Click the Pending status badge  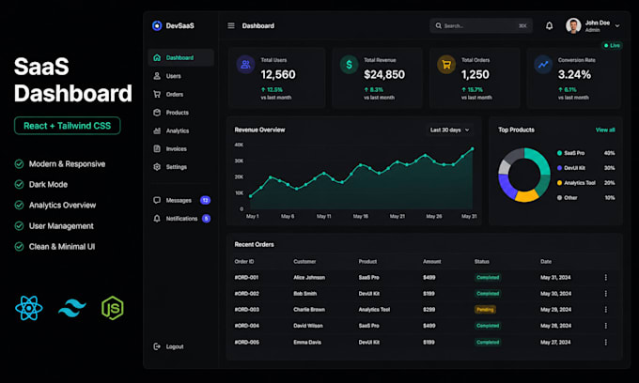(485, 310)
